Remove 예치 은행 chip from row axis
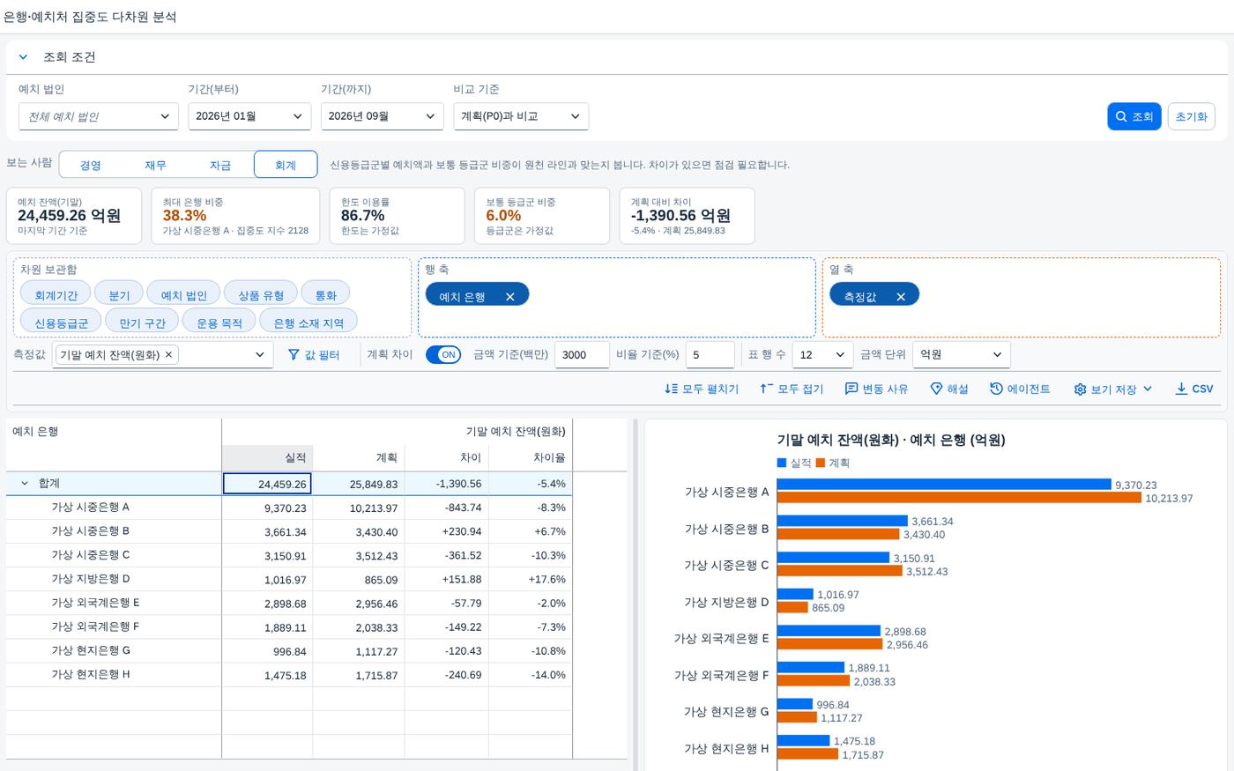Image resolution: width=1234 pixels, height=771 pixels. (509, 297)
